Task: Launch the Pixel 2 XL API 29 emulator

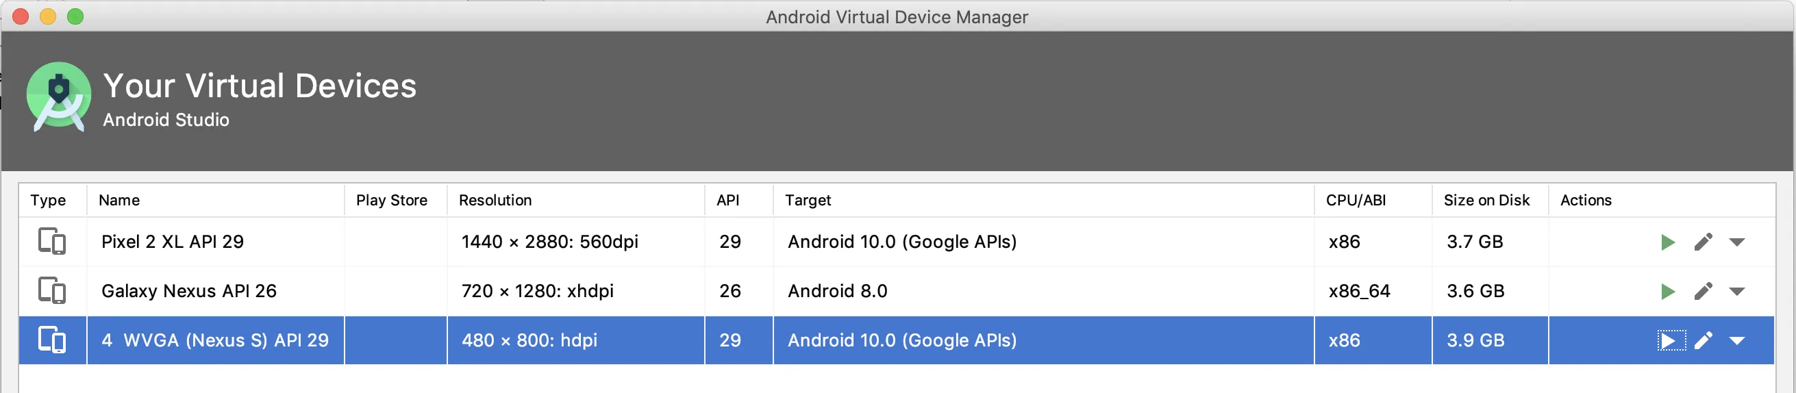Action: [1668, 242]
